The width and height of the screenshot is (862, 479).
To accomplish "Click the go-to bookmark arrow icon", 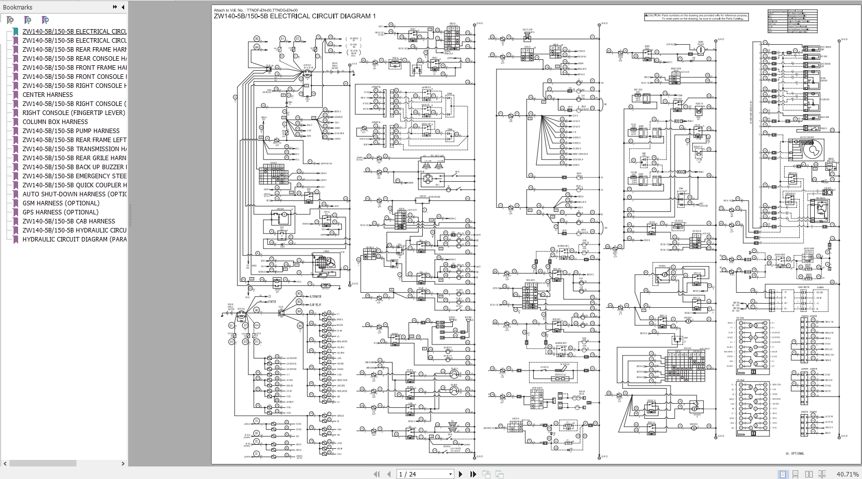I will (45, 20).
